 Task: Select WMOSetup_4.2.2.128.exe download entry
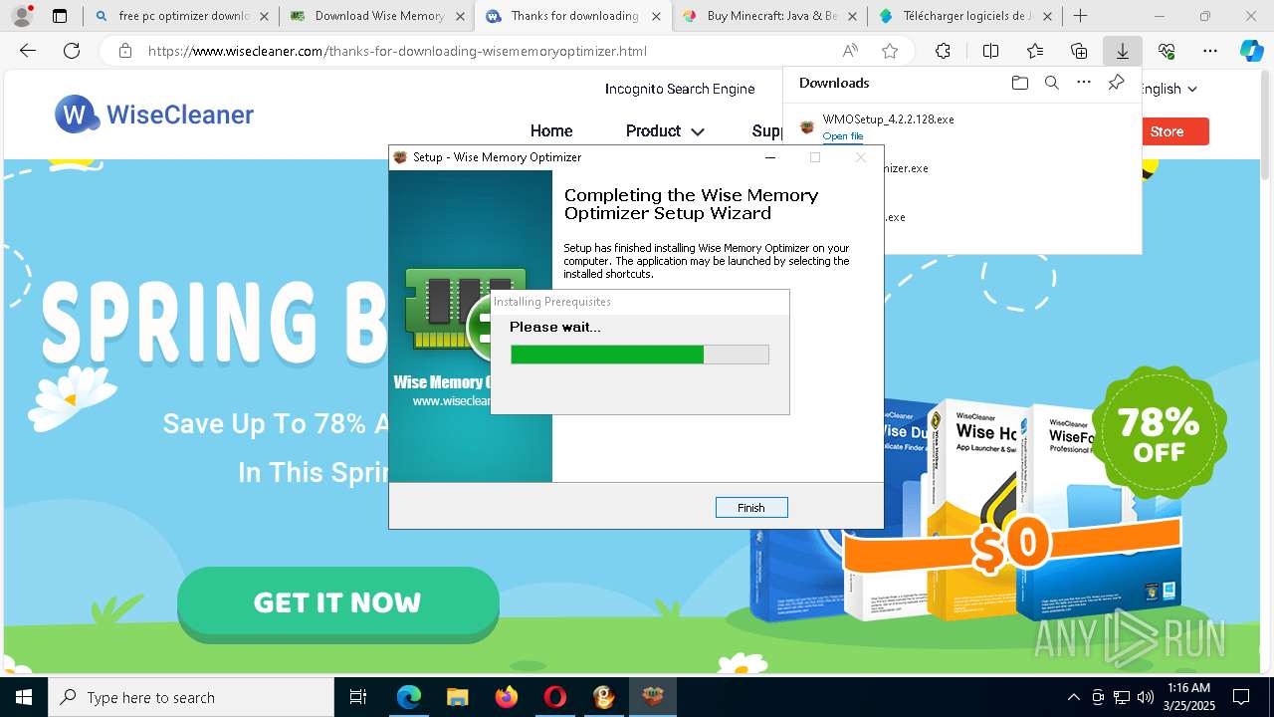(x=961, y=126)
